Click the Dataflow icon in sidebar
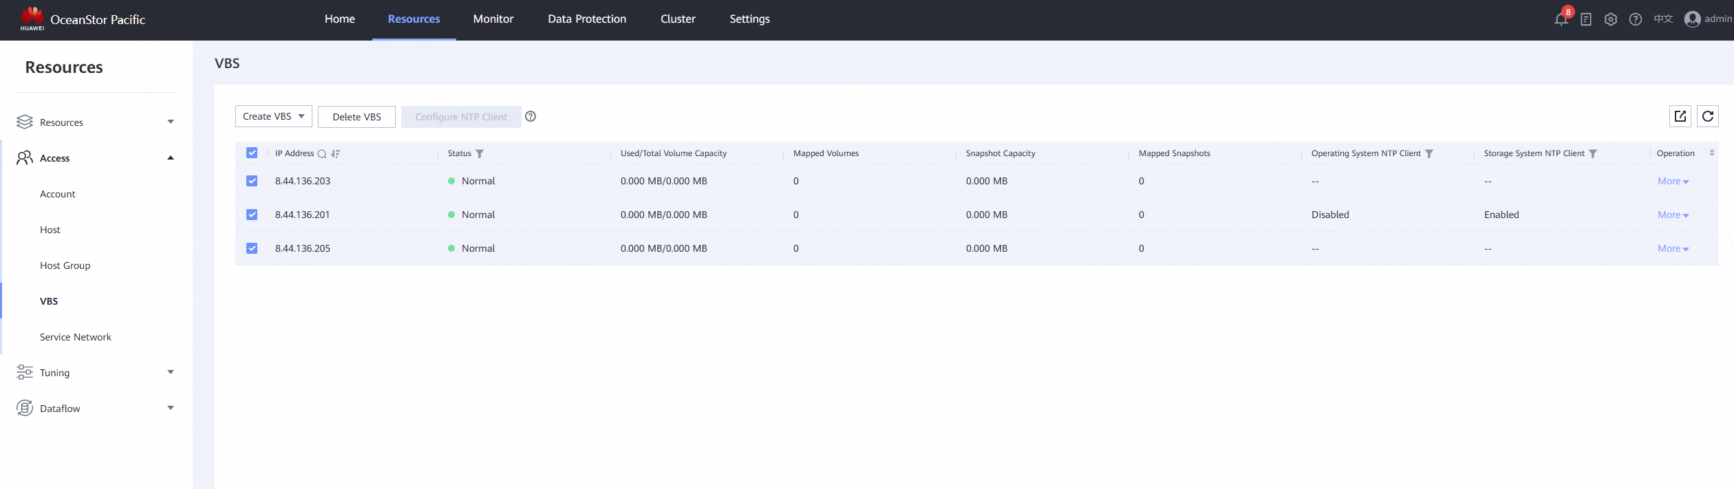Screen dimensions: 1734x489 point(25,408)
